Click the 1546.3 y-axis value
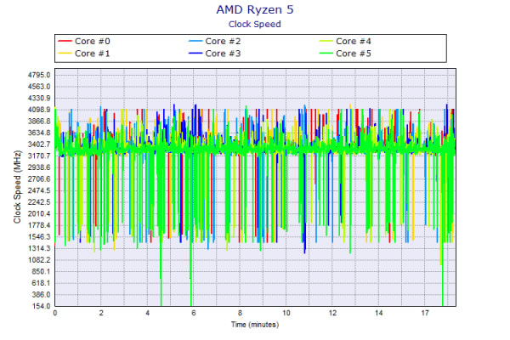This screenshot has height=340, width=510. 39,237
